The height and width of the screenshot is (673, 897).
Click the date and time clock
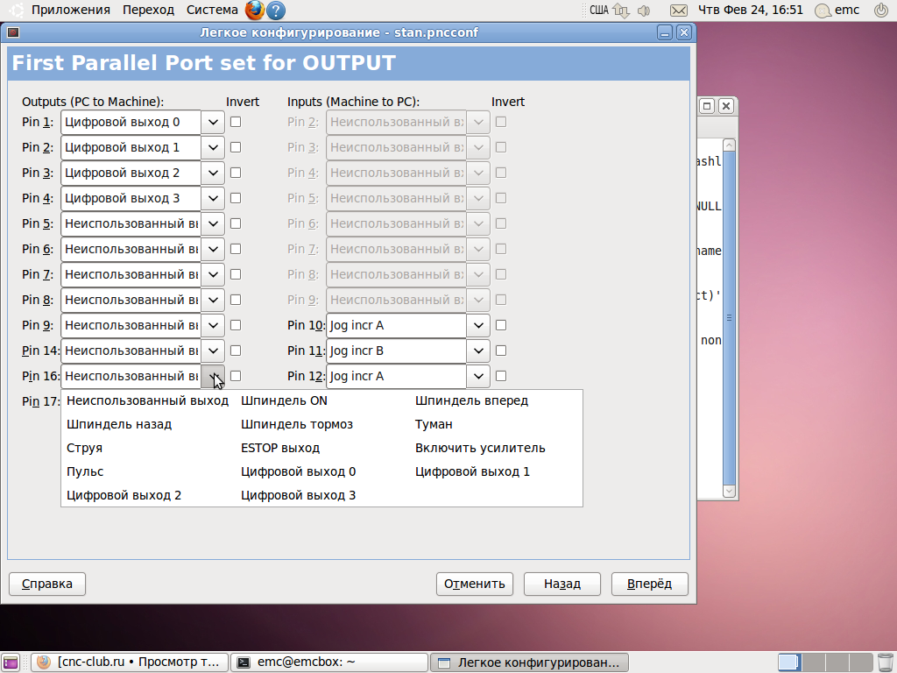pyautogui.click(x=751, y=10)
